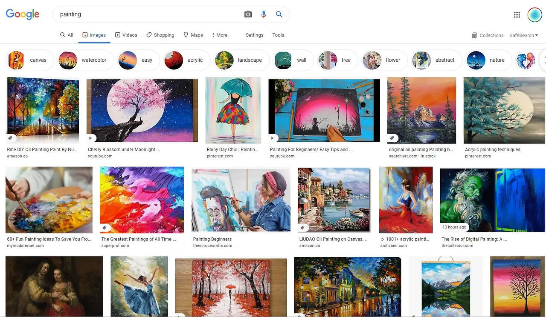The width and height of the screenshot is (546, 317).
Task: Start voice search with microphone icon
Action: tap(264, 14)
